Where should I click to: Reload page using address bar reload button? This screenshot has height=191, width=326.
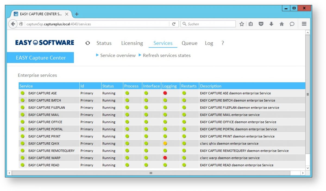[x=174, y=24]
